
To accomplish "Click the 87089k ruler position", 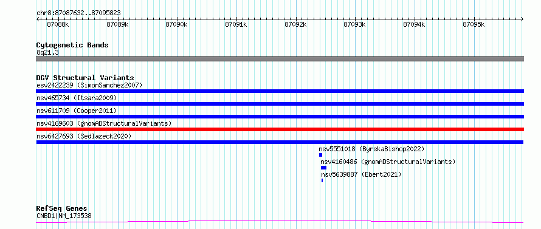I will tap(118, 24).
